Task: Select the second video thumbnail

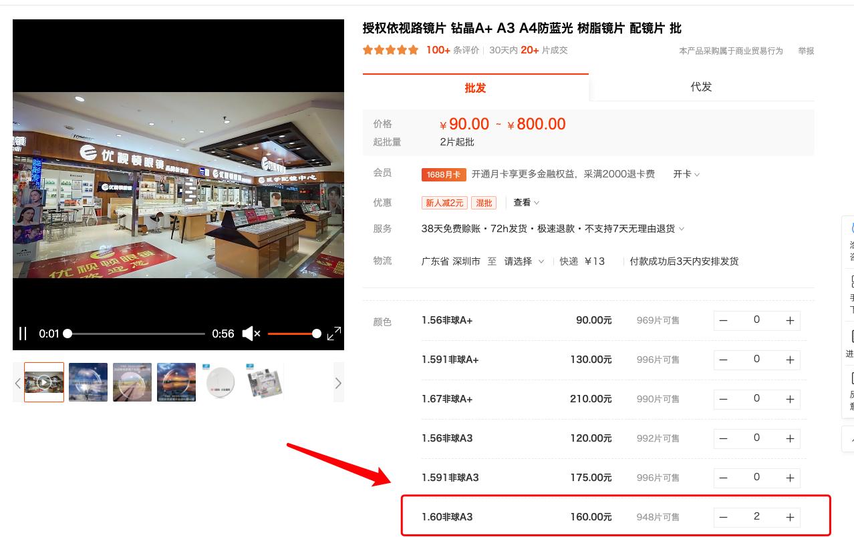Action: [88, 382]
